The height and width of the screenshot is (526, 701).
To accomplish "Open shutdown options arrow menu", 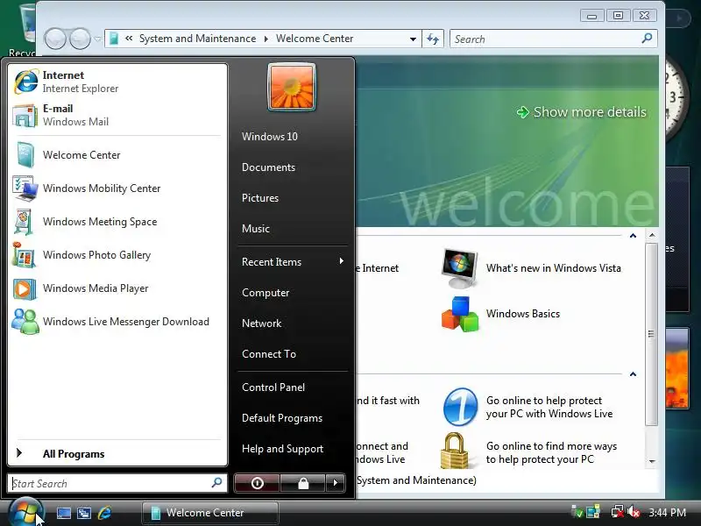I will coord(336,483).
